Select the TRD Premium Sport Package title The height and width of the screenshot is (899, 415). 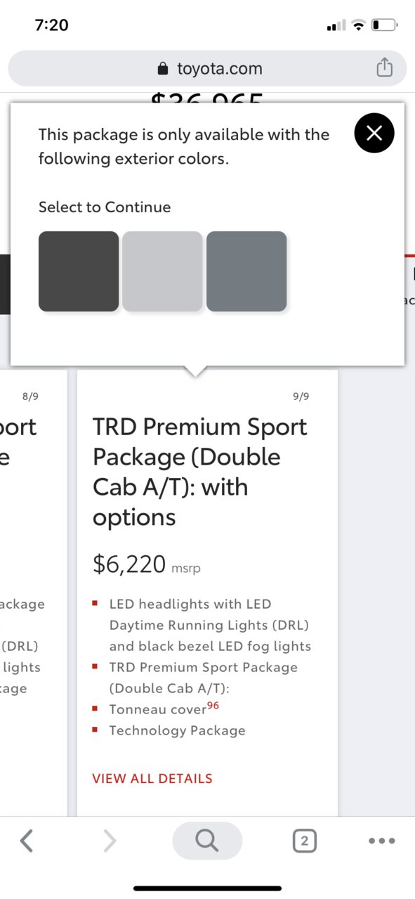200,472
